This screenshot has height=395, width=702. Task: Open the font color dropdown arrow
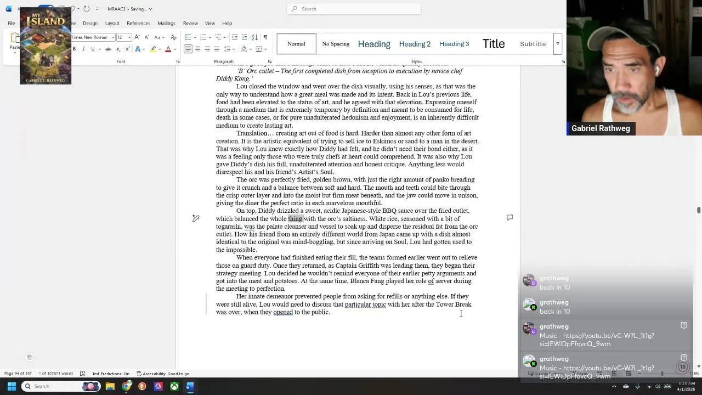tap(174, 49)
